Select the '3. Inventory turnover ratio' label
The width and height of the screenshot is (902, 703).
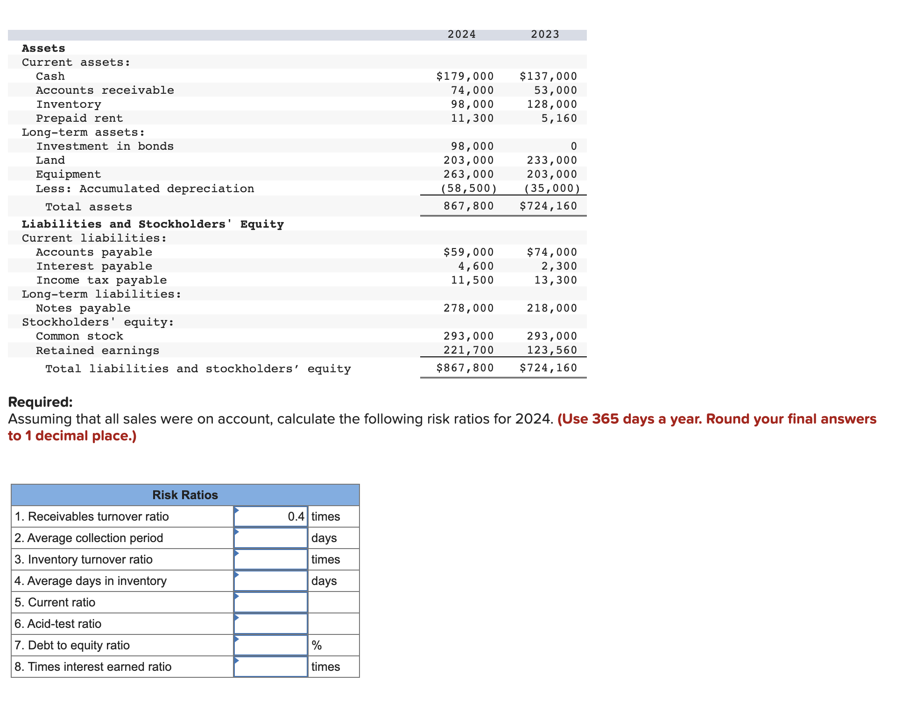(84, 559)
